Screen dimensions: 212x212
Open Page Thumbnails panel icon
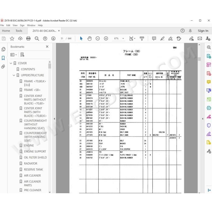3,49
